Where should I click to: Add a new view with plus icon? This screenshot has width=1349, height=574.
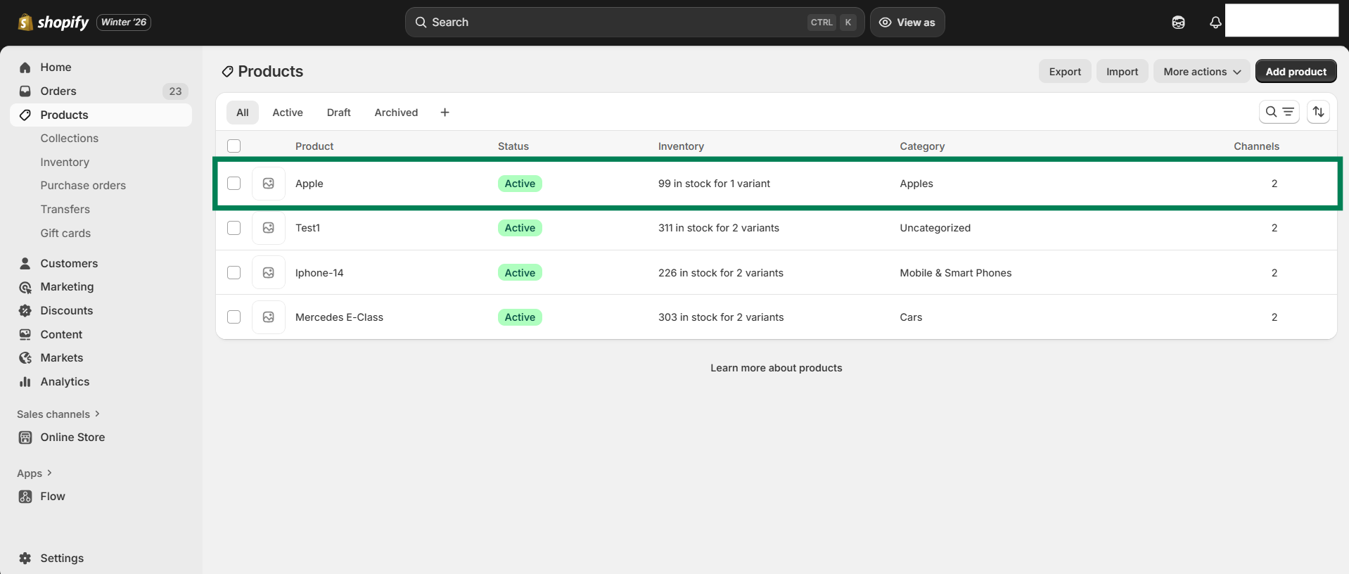point(445,113)
